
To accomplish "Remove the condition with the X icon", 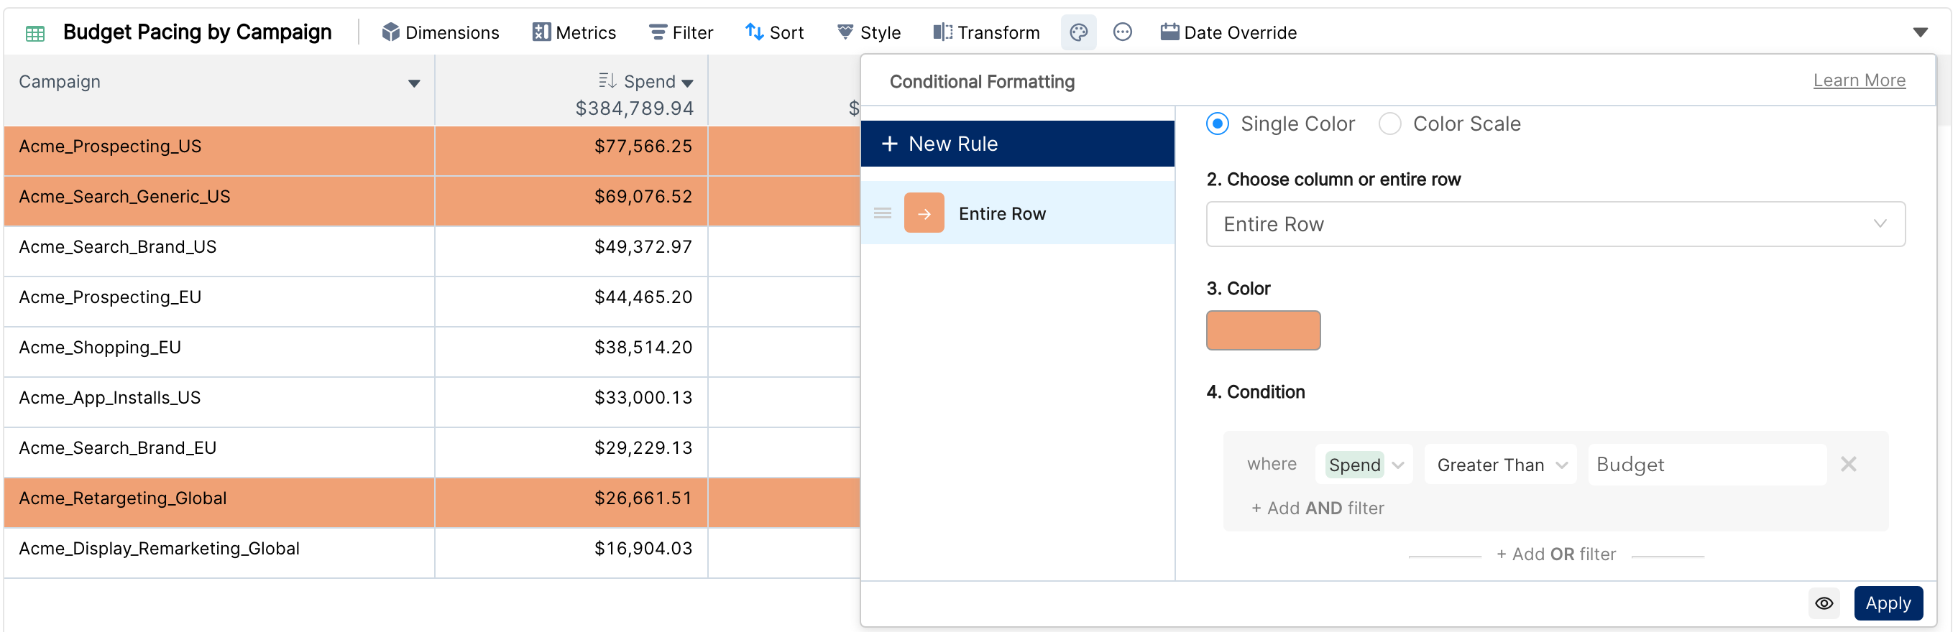I will [x=1848, y=464].
